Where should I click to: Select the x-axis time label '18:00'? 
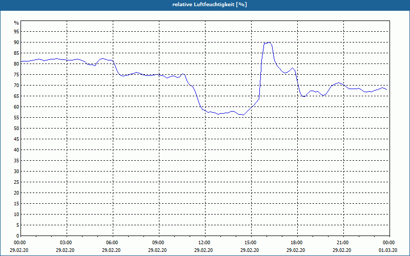click(x=296, y=243)
